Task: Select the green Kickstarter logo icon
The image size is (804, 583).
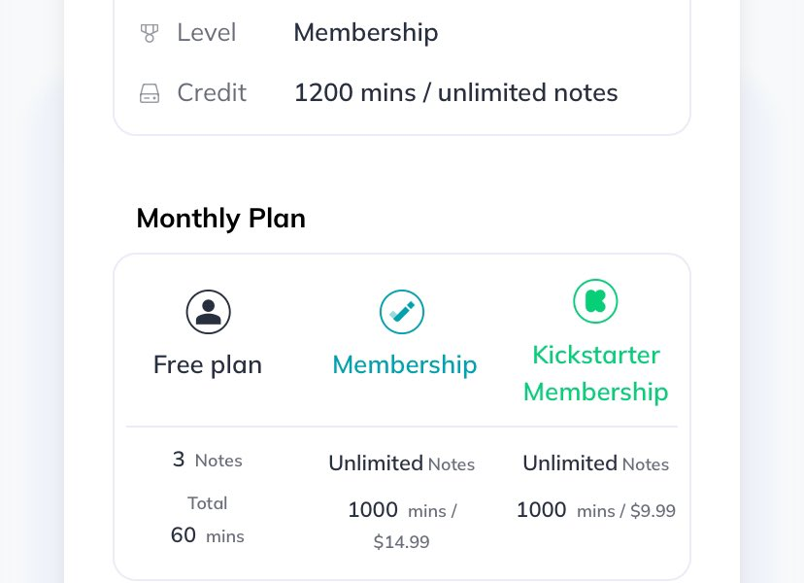Action: point(595,301)
